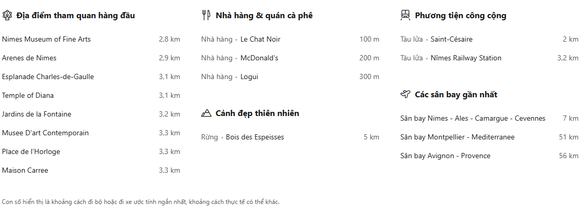Click the nearest airports airplane icon

[405, 94]
